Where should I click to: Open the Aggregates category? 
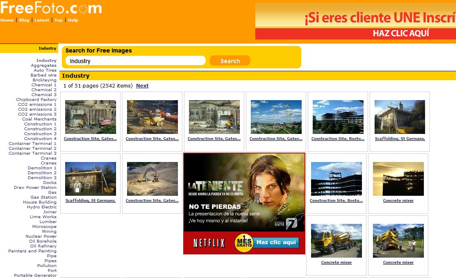(x=44, y=66)
